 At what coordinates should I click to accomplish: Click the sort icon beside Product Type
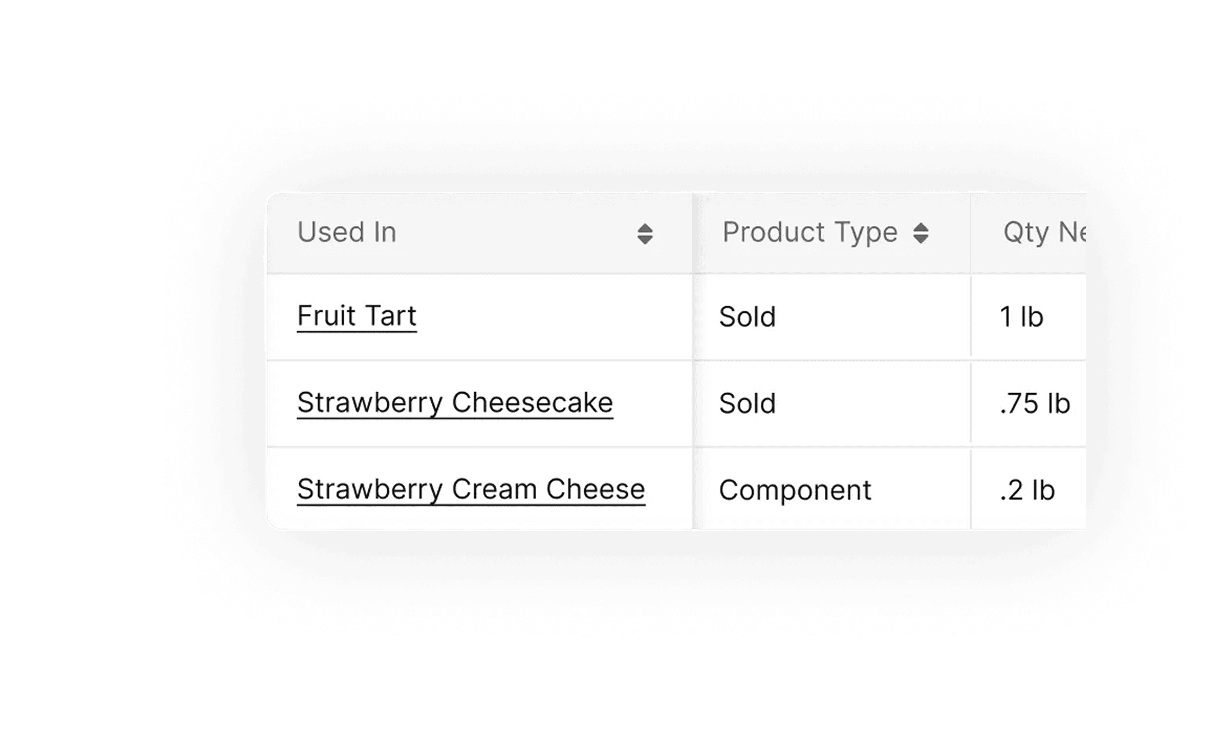click(x=920, y=232)
